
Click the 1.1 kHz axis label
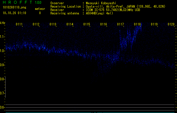pyautogui.click(x=2, y=37)
